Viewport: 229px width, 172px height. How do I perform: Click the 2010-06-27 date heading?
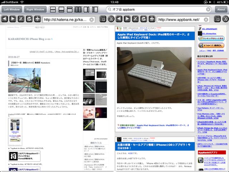coord(14,57)
